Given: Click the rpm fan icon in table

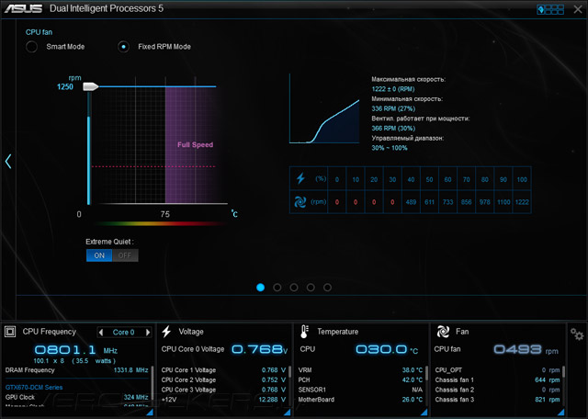Looking at the screenshot, I should [300, 202].
